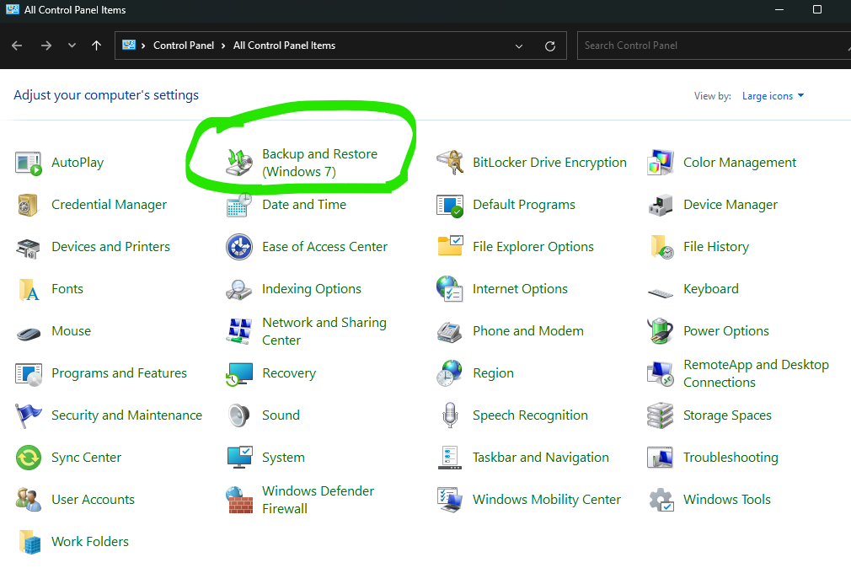This screenshot has width=851, height=568.
Task: Go back with the Back arrow
Action: coord(17,46)
